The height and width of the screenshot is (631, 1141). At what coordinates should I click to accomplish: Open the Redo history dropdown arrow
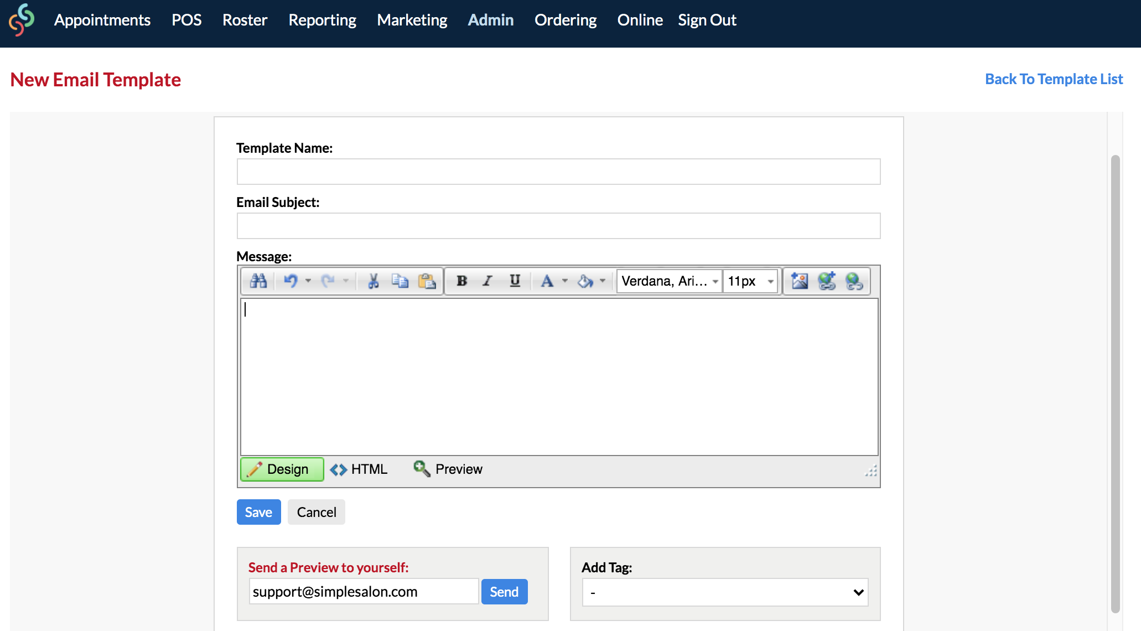[x=346, y=281]
